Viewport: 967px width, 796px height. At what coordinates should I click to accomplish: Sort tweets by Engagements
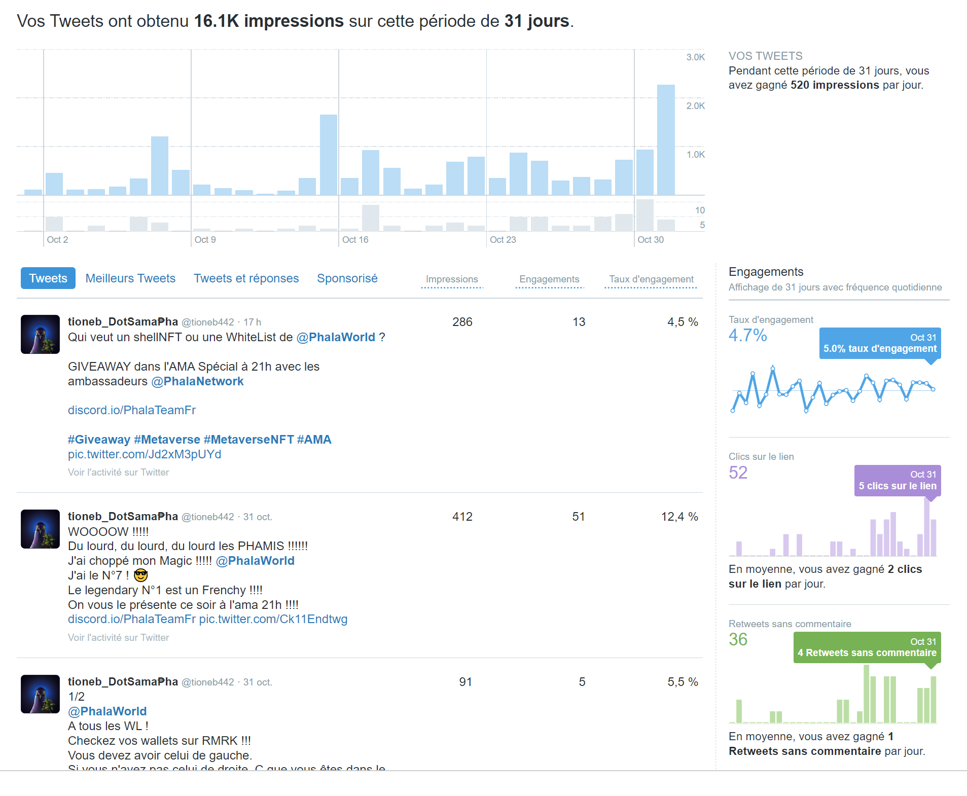click(x=549, y=279)
